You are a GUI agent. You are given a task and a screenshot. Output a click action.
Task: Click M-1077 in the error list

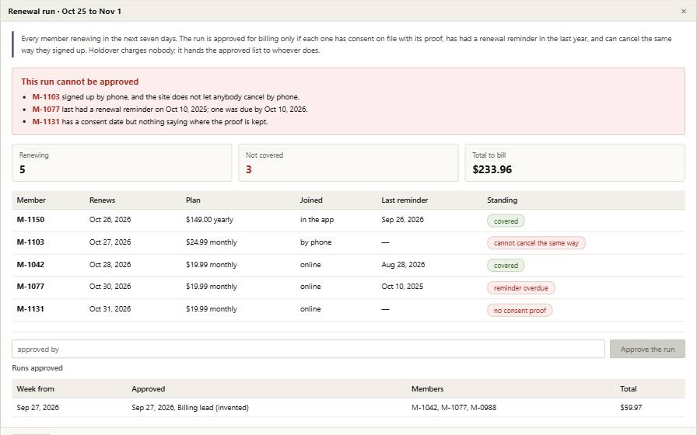[x=46, y=110]
